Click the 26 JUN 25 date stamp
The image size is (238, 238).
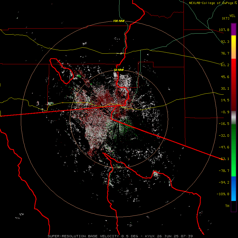tap(167, 236)
